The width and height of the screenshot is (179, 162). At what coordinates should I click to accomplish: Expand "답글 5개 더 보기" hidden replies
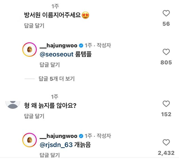click(56, 79)
